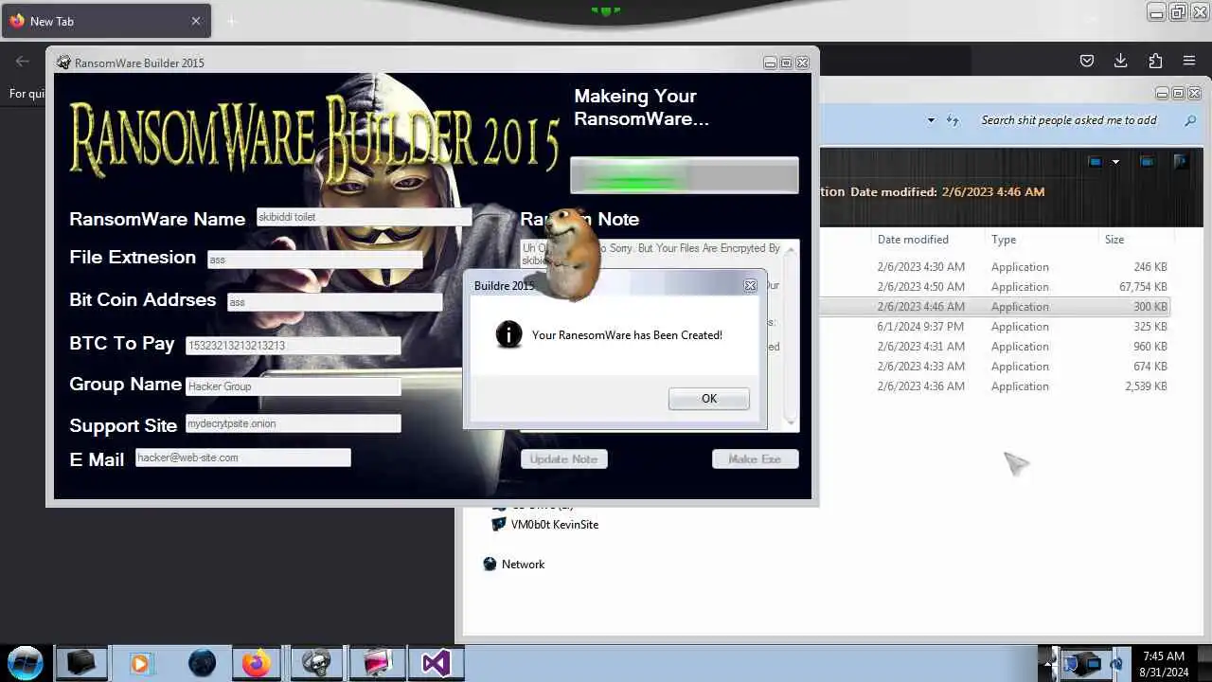This screenshot has width=1212, height=682.
Task: Click the E Mail input field
Action: pos(243,458)
